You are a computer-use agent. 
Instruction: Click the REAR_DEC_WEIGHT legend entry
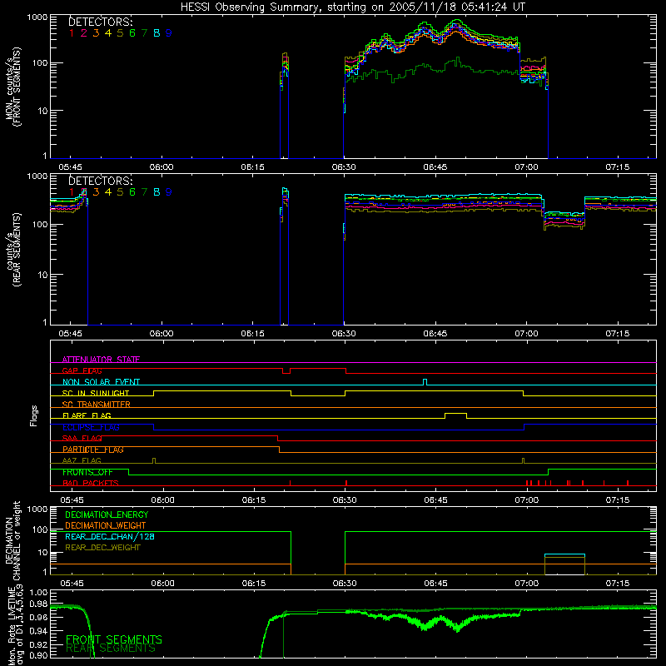point(102,548)
